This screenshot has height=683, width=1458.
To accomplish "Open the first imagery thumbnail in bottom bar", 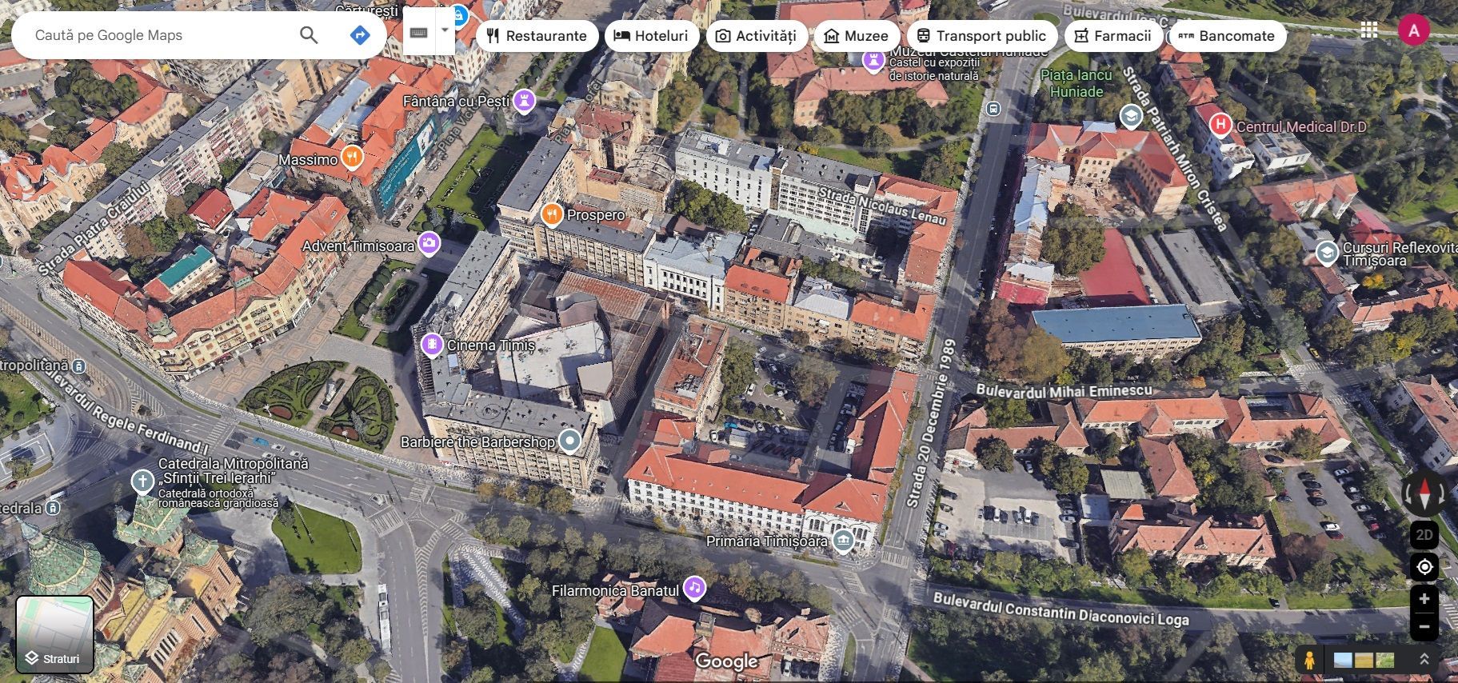I will (x=1343, y=660).
